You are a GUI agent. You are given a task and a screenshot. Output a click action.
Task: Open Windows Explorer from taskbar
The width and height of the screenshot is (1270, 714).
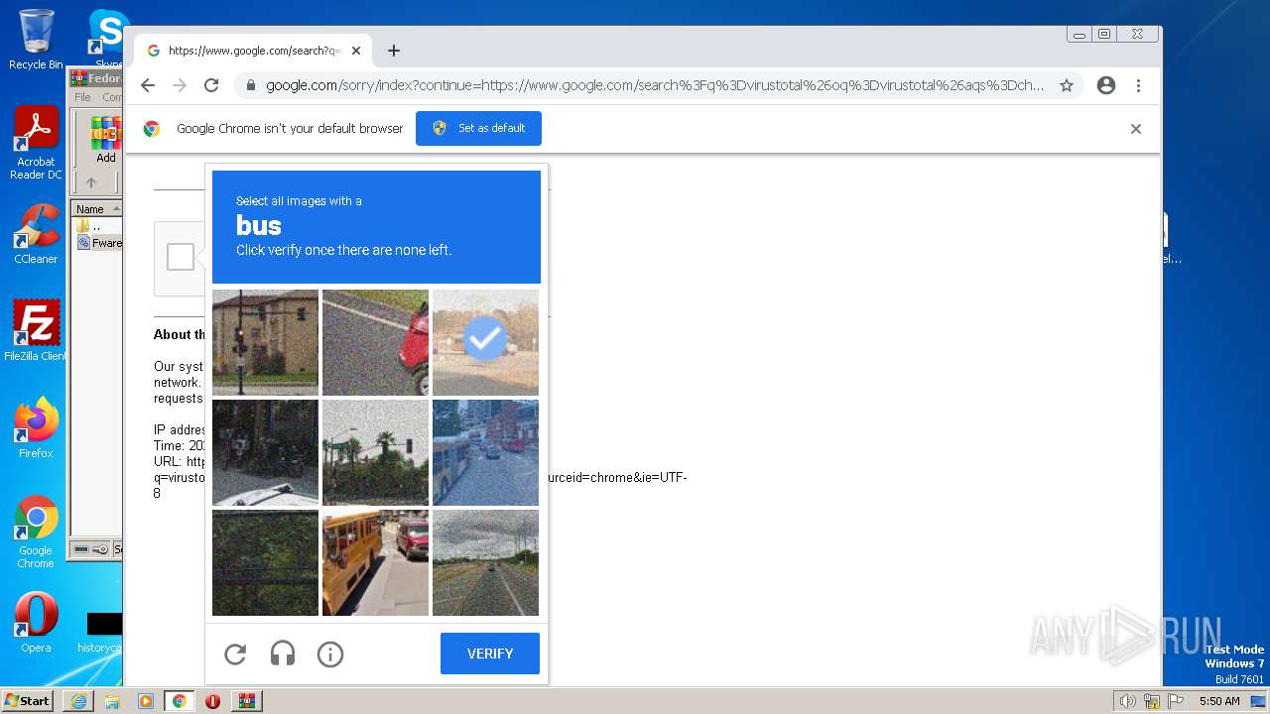coord(112,701)
